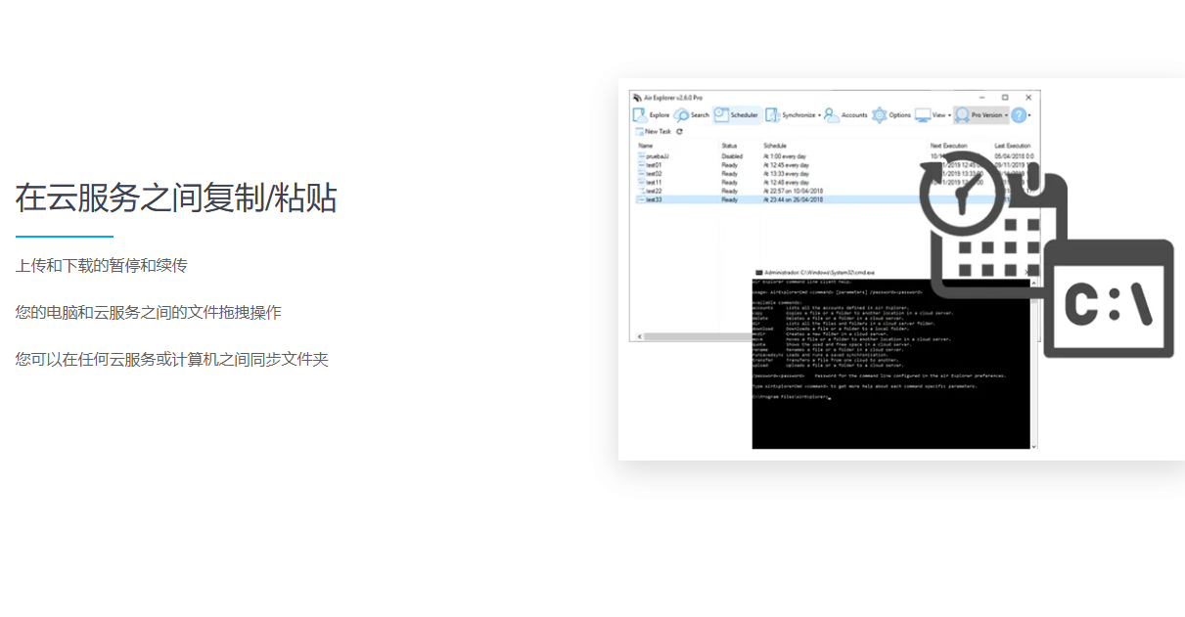The height and width of the screenshot is (617, 1185).
Task: Select the test02 task row
Action: click(836, 173)
